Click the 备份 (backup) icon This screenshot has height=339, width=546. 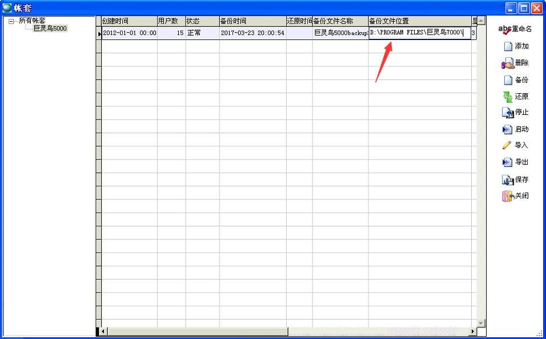508,81
